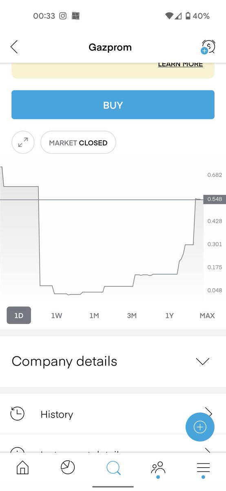226x491 pixels.
Task: Show MAX chart range
Action: (207, 315)
